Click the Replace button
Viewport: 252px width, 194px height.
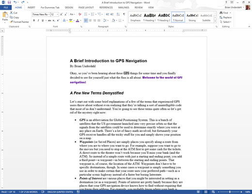pyautogui.click(x=225, y=17)
